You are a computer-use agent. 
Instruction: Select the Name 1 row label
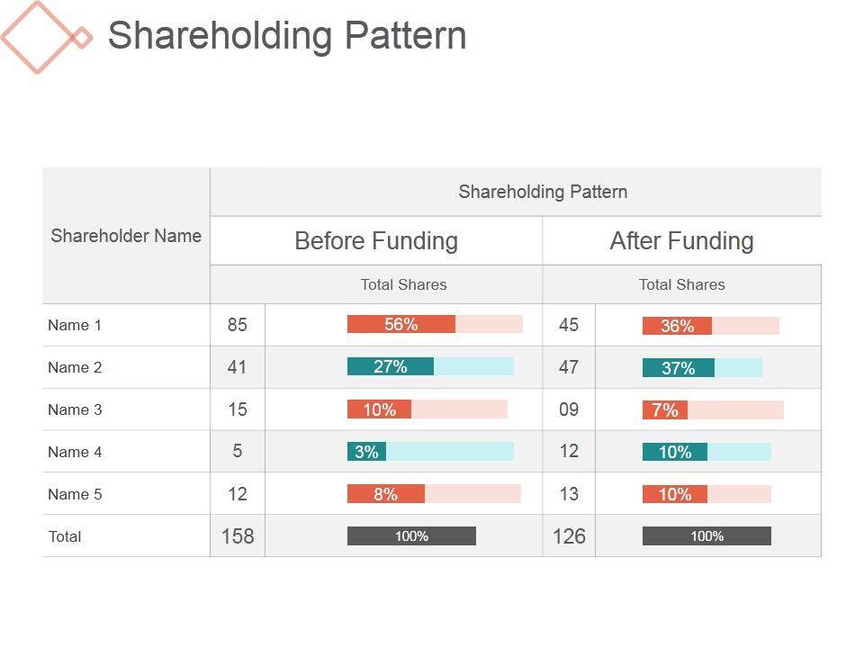pyautogui.click(x=75, y=325)
